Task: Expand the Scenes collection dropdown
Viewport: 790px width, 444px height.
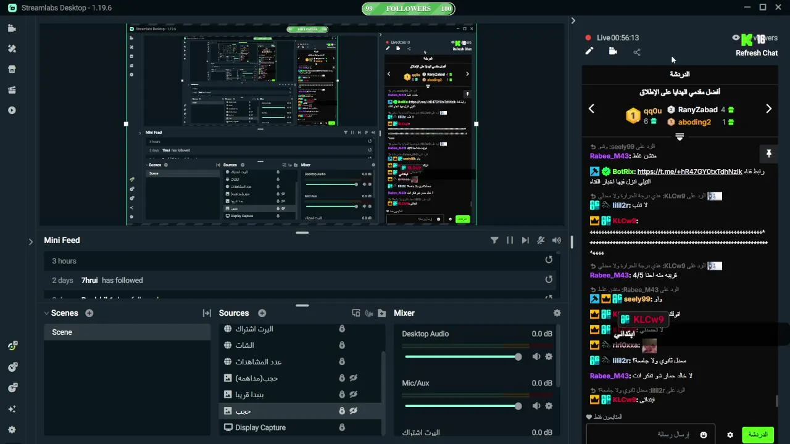Action: 46,313
